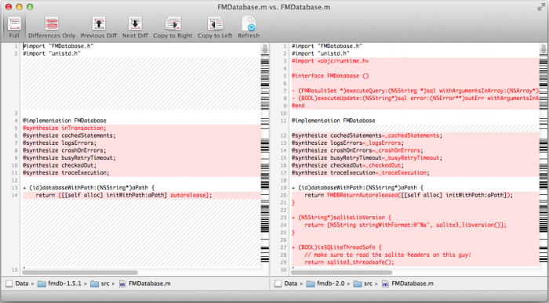The height and width of the screenshot is (303, 549).
Task: Click left path bar document icon before Data
Action: click(9, 283)
